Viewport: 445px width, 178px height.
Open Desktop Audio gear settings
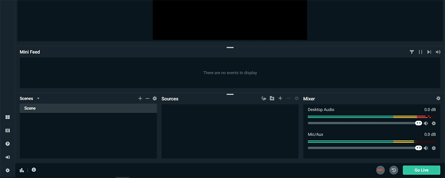click(x=433, y=123)
